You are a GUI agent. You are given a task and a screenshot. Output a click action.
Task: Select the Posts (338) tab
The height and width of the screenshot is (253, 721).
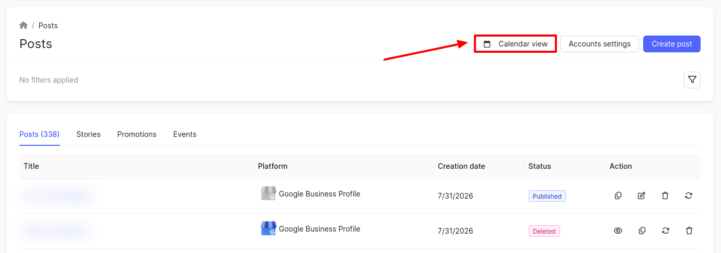40,134
